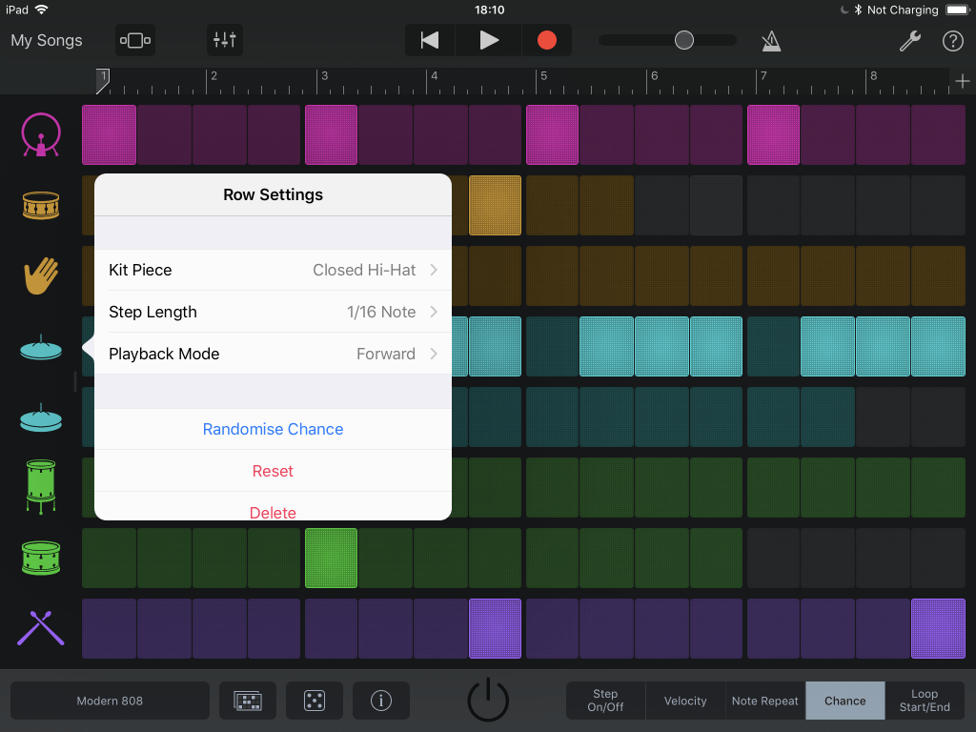
Task: Reset the row using the Reset button
Action: coord(273,471)
